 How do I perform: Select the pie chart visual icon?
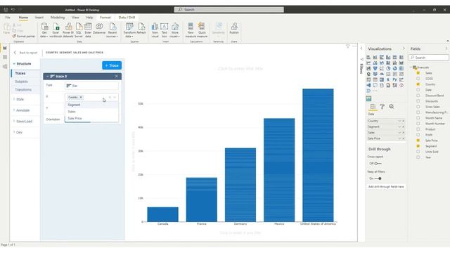pos(388,68)
